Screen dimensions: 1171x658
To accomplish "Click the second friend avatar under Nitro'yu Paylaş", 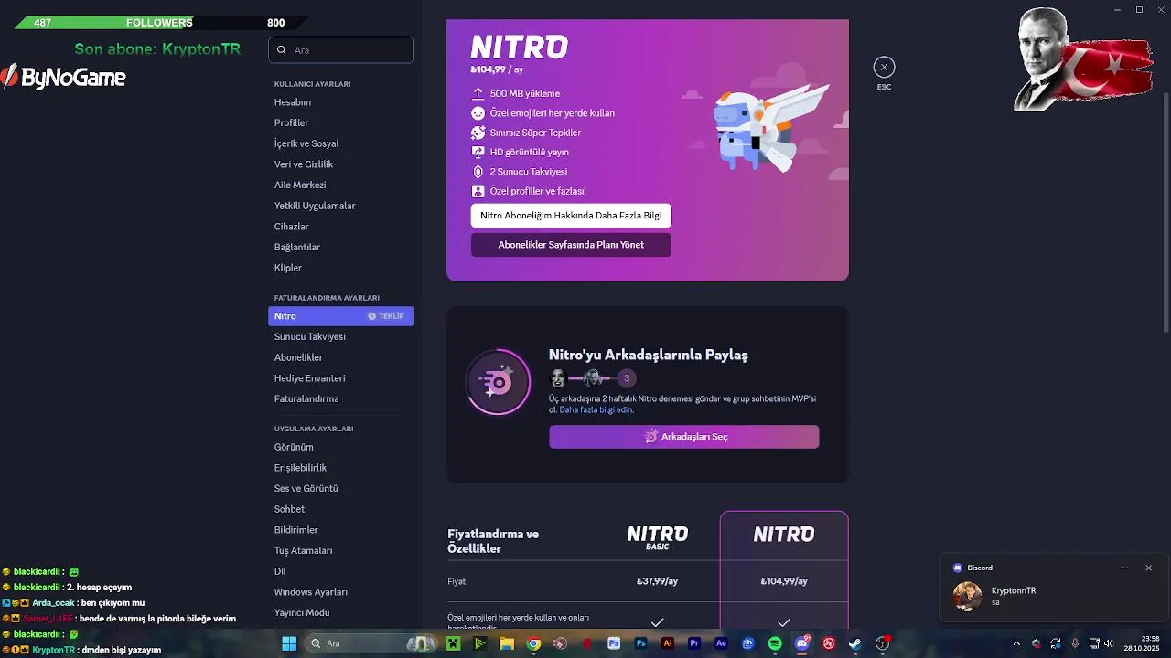I will click(593, 377).
